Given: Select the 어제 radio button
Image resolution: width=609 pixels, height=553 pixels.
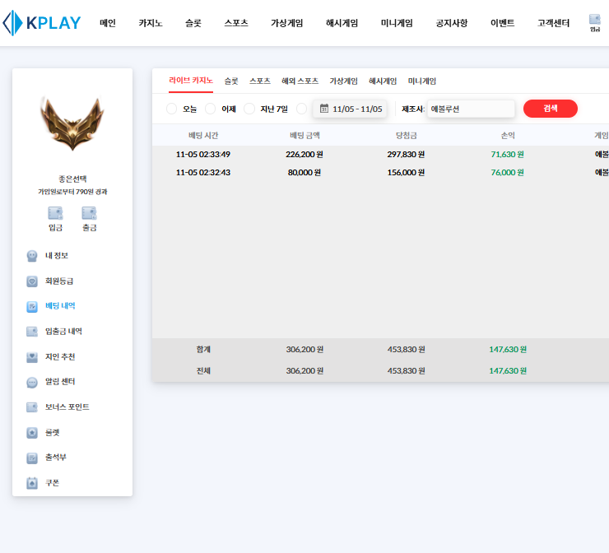Looking at the screenshot, I should [x=211, y=109].
